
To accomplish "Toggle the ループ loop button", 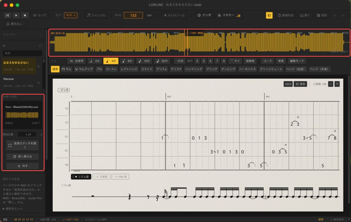I will pyautogui.click(x=40, y=15).
